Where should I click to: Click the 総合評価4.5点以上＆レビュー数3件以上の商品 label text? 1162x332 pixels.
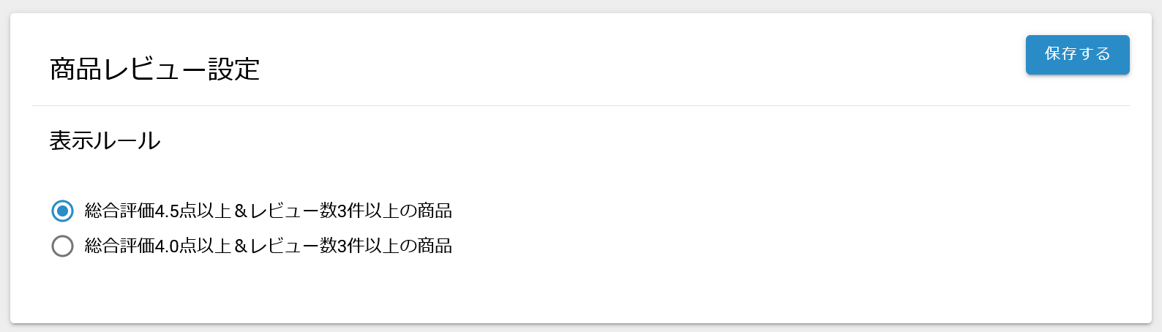point(268,211)
